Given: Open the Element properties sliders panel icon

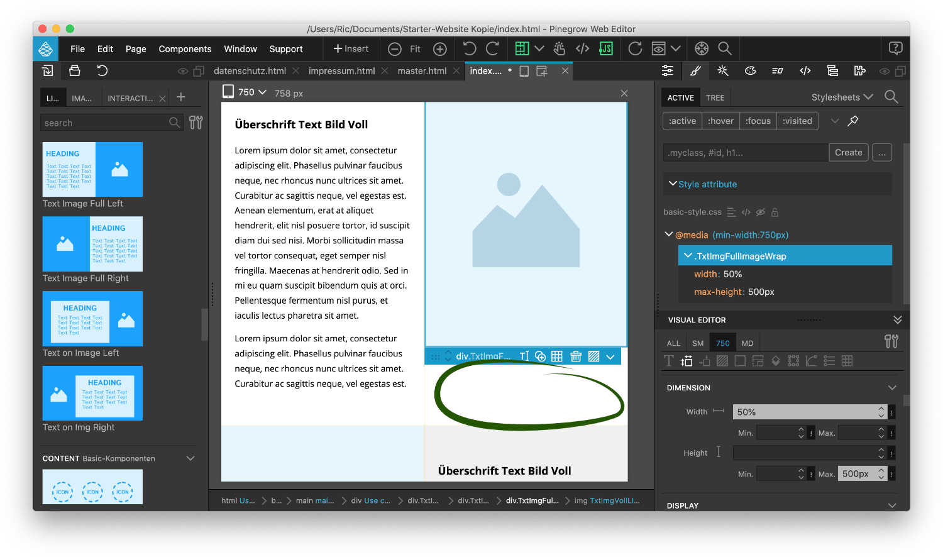Looking at the screenshot, I should pyautogui.click(x=668, y=71).
